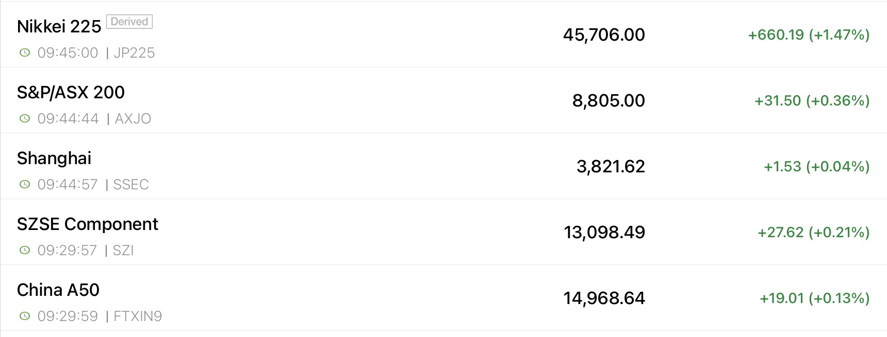This screenshot has height=337, width=887.
Task: Click the FTXIN9 ticker symbol
Action: click(138, 316)
